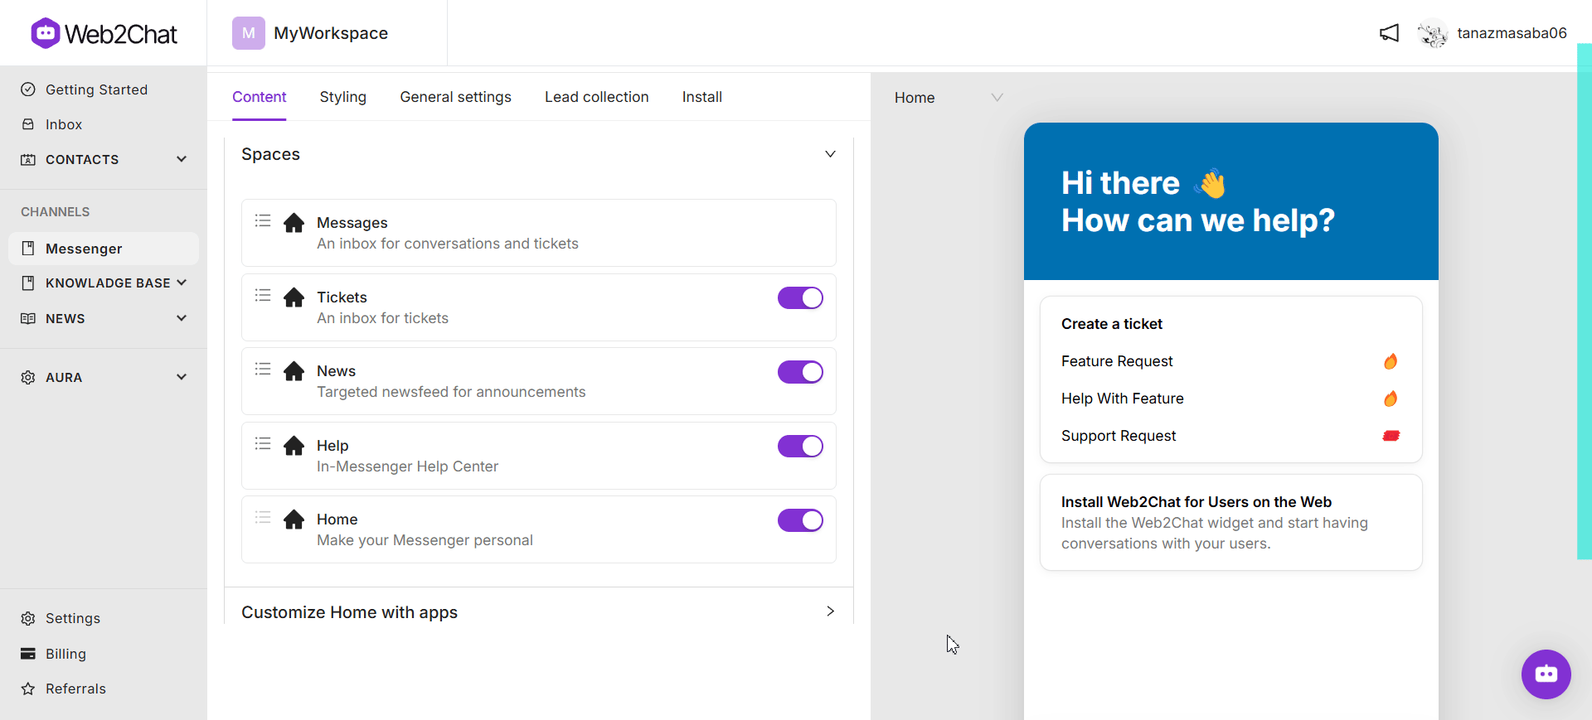Click the Install Web2Chat for Users card
Image resolution: width=1592 pixels, height=720 pixels.
[x=1230, y=522]
